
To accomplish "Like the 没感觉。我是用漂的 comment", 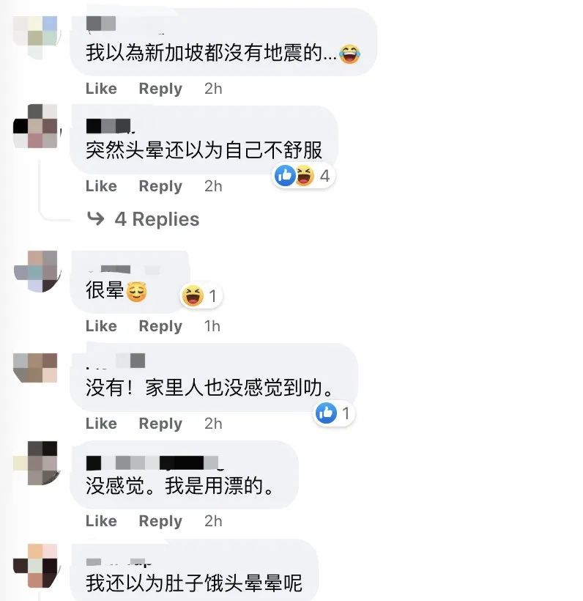I will click(101, 520).
